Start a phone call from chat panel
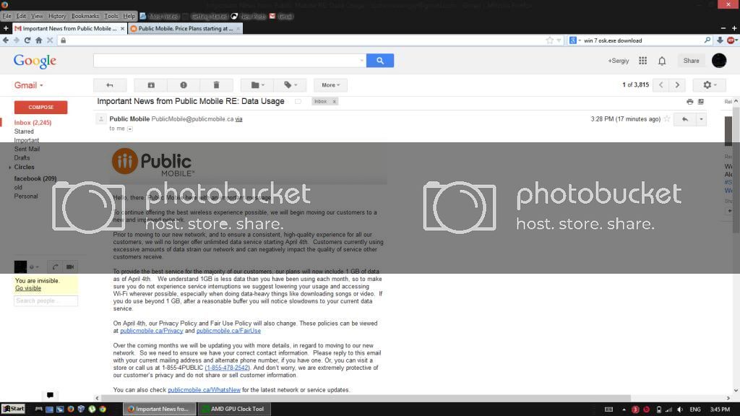Image resolution: width=740 pixels, height=416 pixels. click(55, 267)
